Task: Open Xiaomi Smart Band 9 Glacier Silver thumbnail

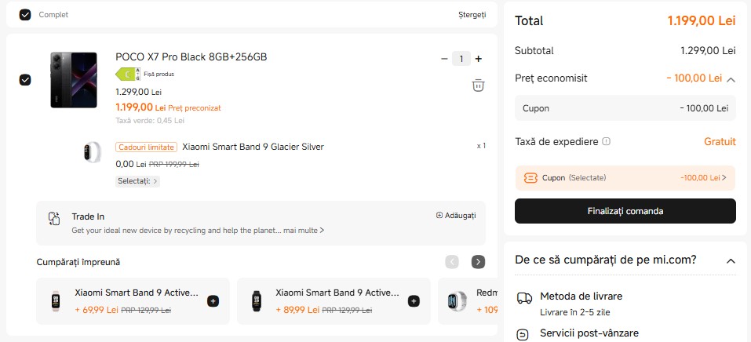Action: point(92,152)
